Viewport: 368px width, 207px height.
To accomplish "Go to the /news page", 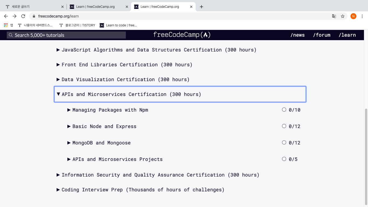I will 297,35.
